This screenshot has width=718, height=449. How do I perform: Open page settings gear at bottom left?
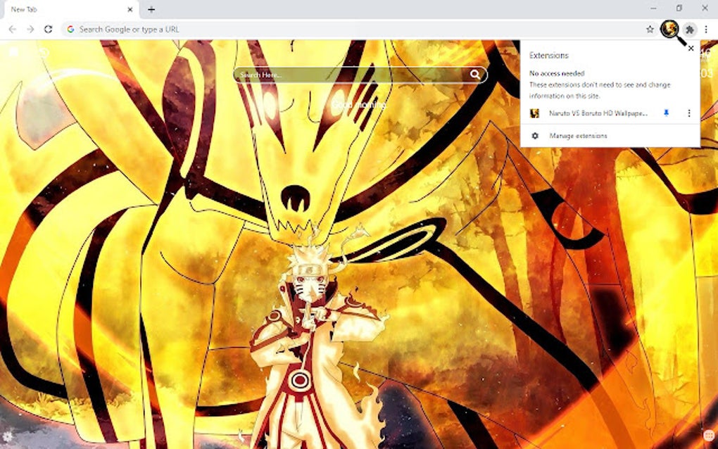point(7,435)
